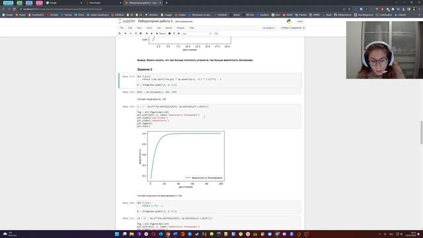423x238 pixels.
Task: Open File Explorer from taskbar
Action: pyautogui.click(x=132, y=234)
